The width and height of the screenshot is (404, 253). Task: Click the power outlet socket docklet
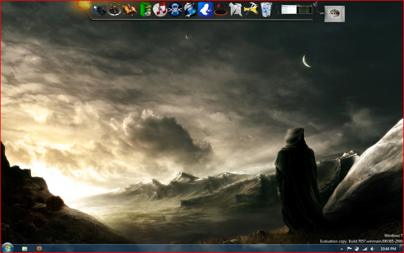click(x=334, y=14)
